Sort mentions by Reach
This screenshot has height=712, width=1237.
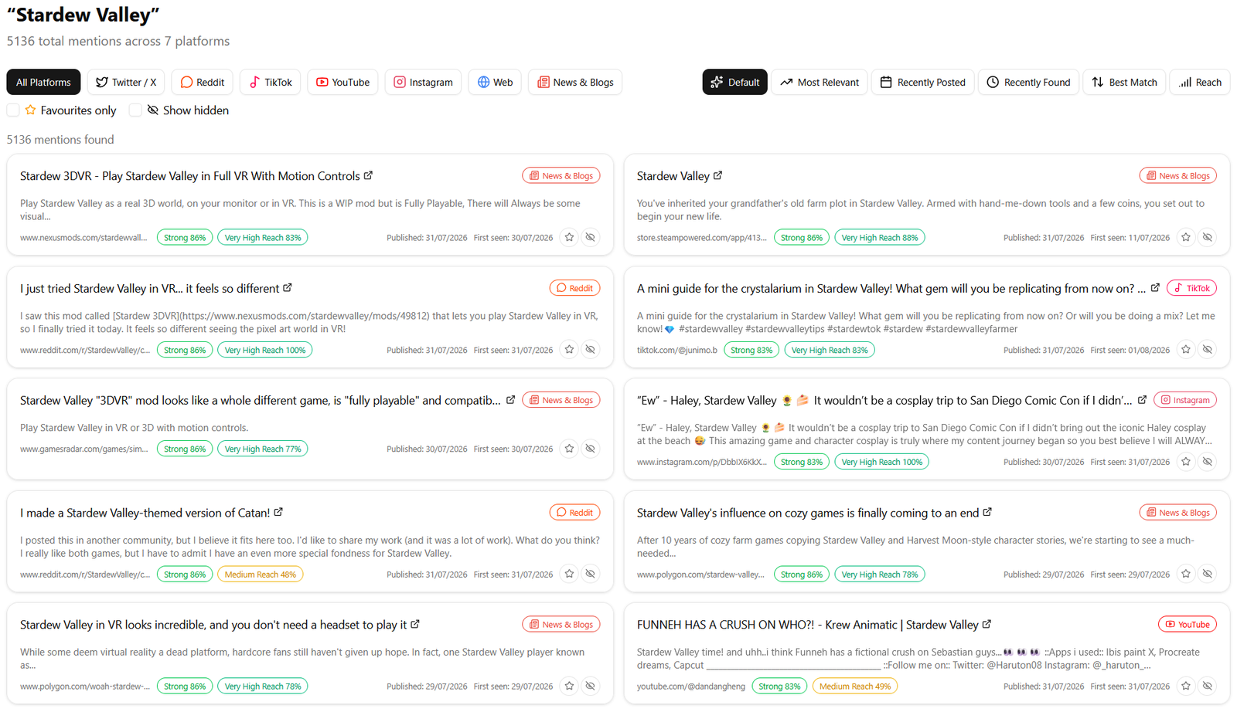click(1200, 82)
